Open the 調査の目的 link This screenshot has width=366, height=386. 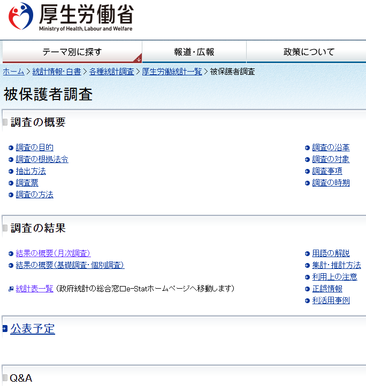34,148
